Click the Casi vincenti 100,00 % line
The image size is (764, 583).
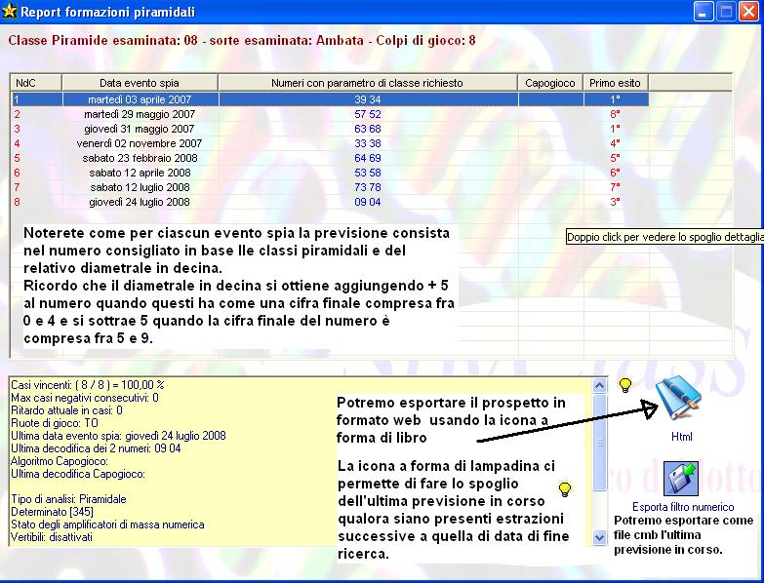[x=88, y=385]
